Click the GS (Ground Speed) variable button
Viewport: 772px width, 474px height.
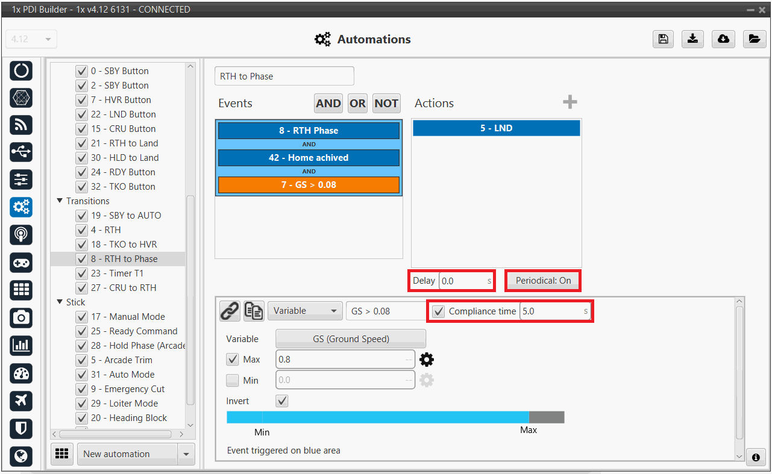coord(351,339)
